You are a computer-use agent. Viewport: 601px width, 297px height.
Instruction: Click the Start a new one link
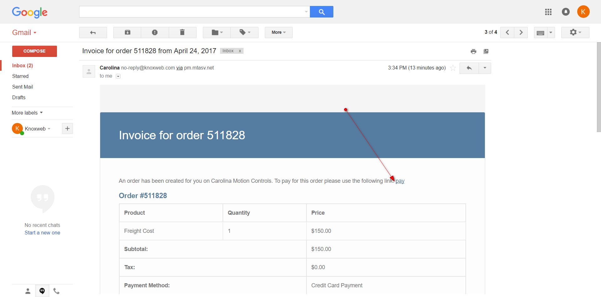(x=42, y=233)
